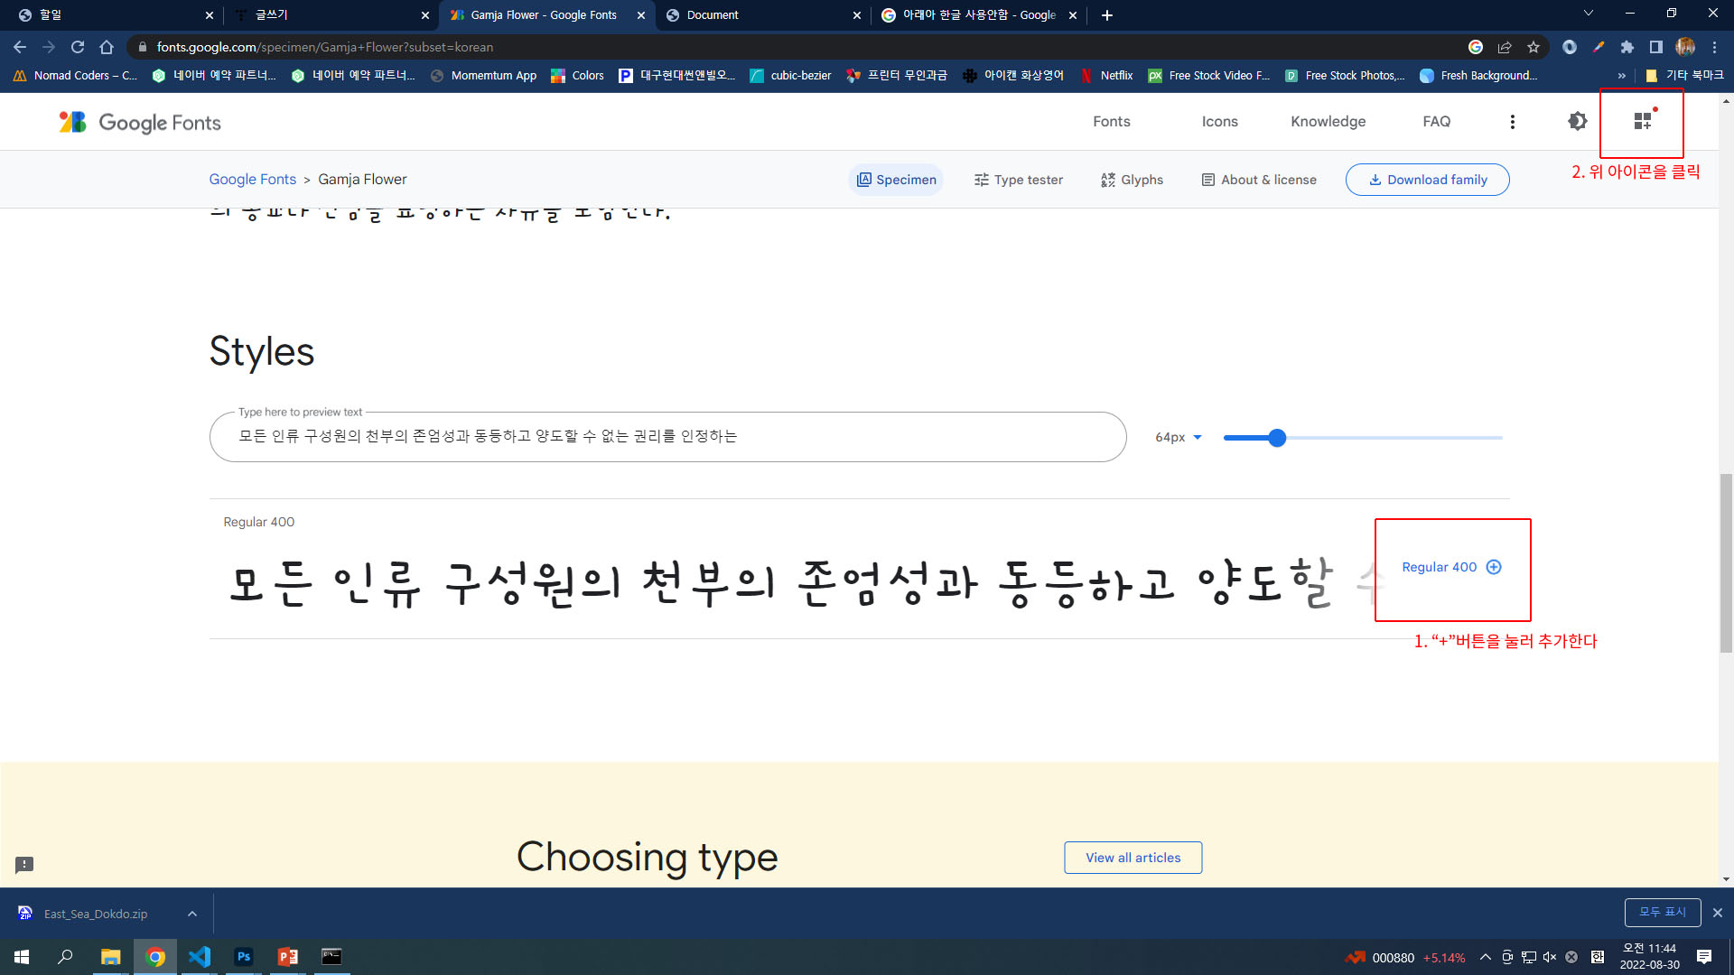Expand East_Sea_Dokdo.zip download options chevron

192,914
